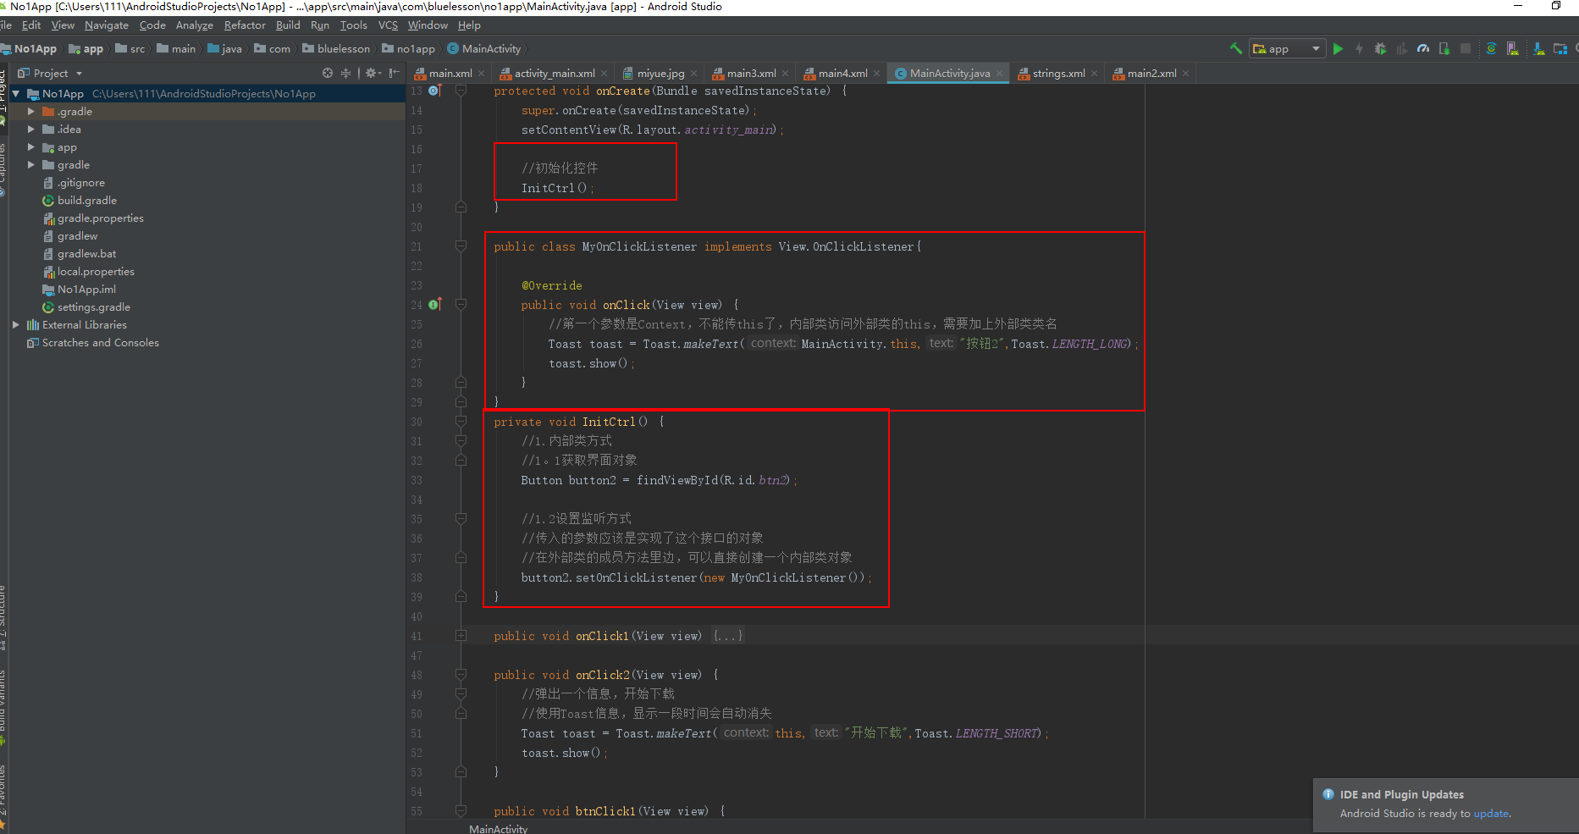Click the MainActivity breadcrumb in navigation bar

tap(484, 49)
